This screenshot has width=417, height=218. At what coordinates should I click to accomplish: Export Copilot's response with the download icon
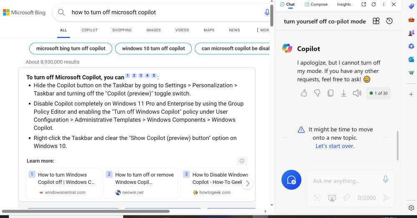344,93
